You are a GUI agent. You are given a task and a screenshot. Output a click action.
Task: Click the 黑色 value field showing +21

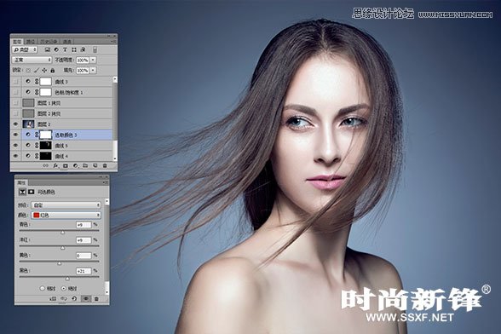coord(83,271)
